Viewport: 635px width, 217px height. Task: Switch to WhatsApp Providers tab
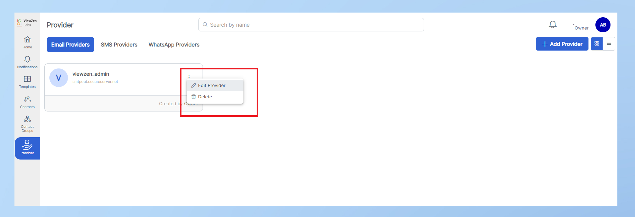pos(174,45)
